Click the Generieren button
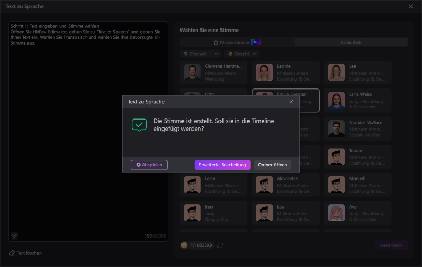Image resolution: width=422 pixels, height=267 pixels. [x=391, y=245]
